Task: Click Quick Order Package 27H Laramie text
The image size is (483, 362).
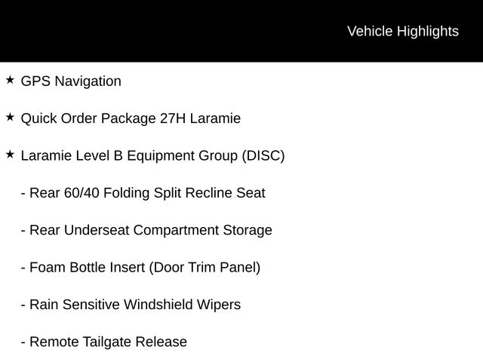Action: click(131, 118)
